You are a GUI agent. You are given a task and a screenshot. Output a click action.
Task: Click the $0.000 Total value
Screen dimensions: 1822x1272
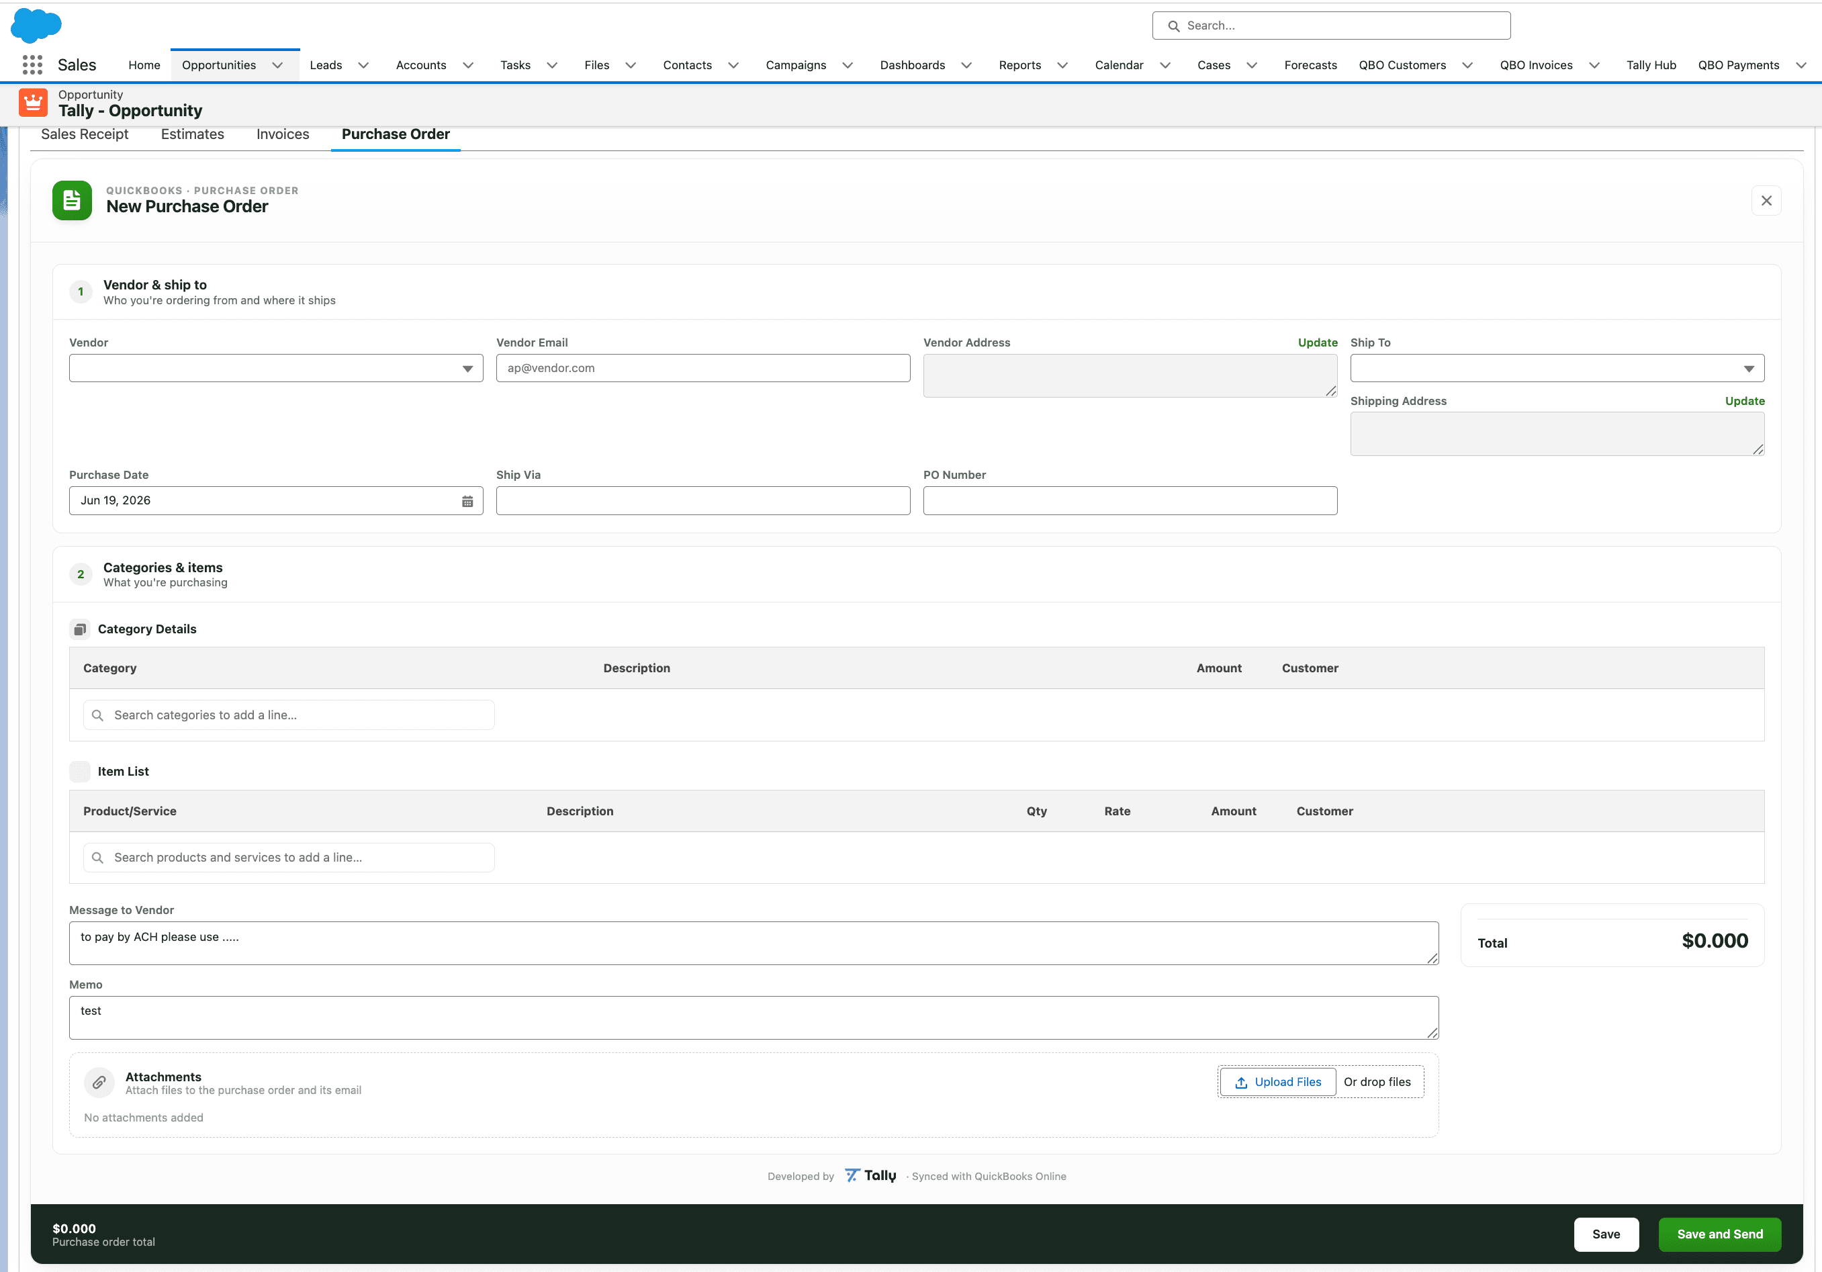1715,941
